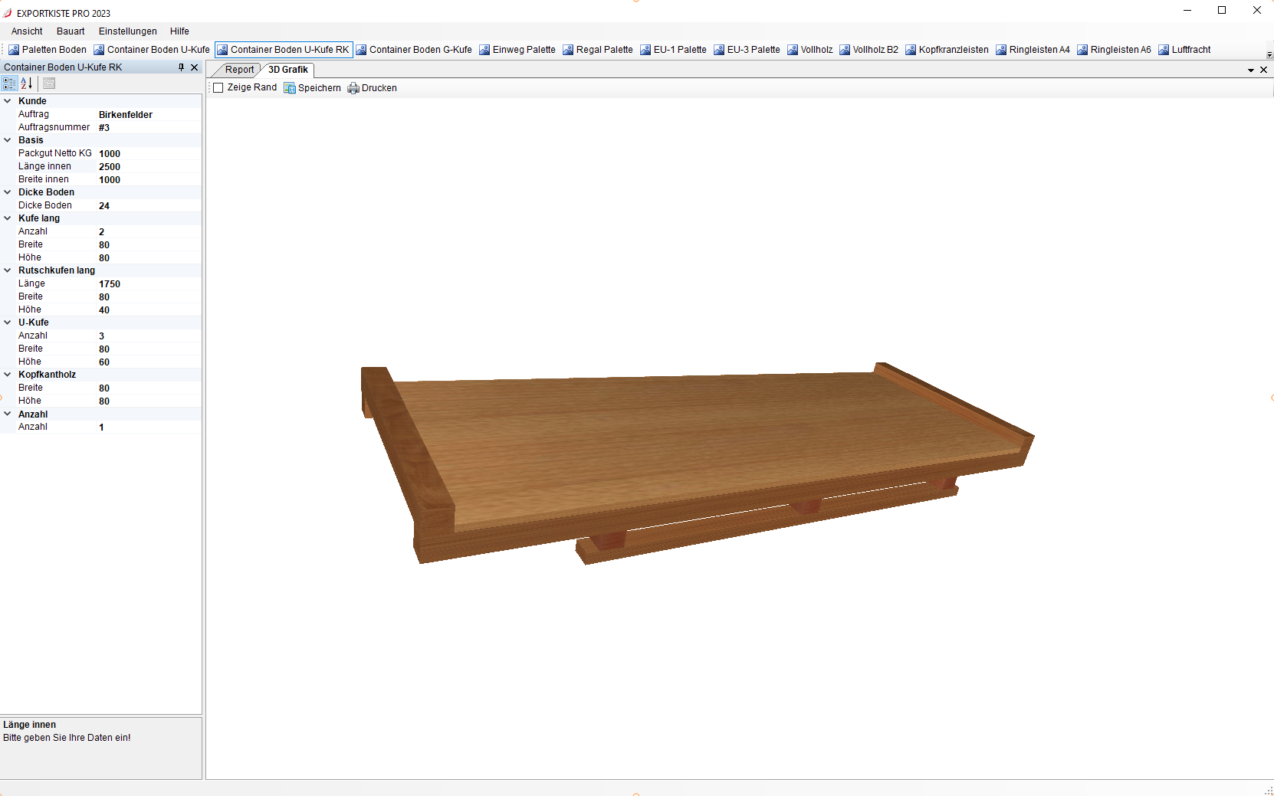
Task: Edit the Dicke Boden value 24
Action: [149, 206]
